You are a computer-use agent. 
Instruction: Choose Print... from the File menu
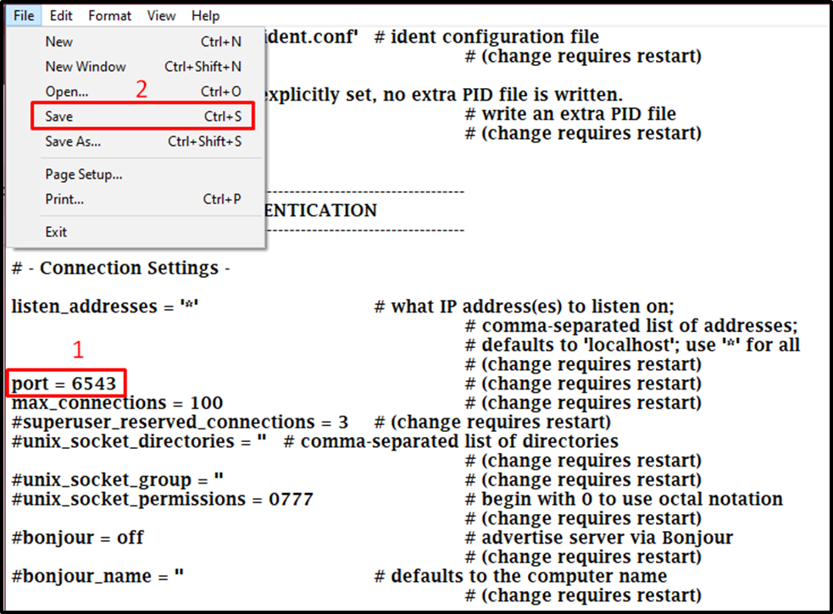[143, 199]
